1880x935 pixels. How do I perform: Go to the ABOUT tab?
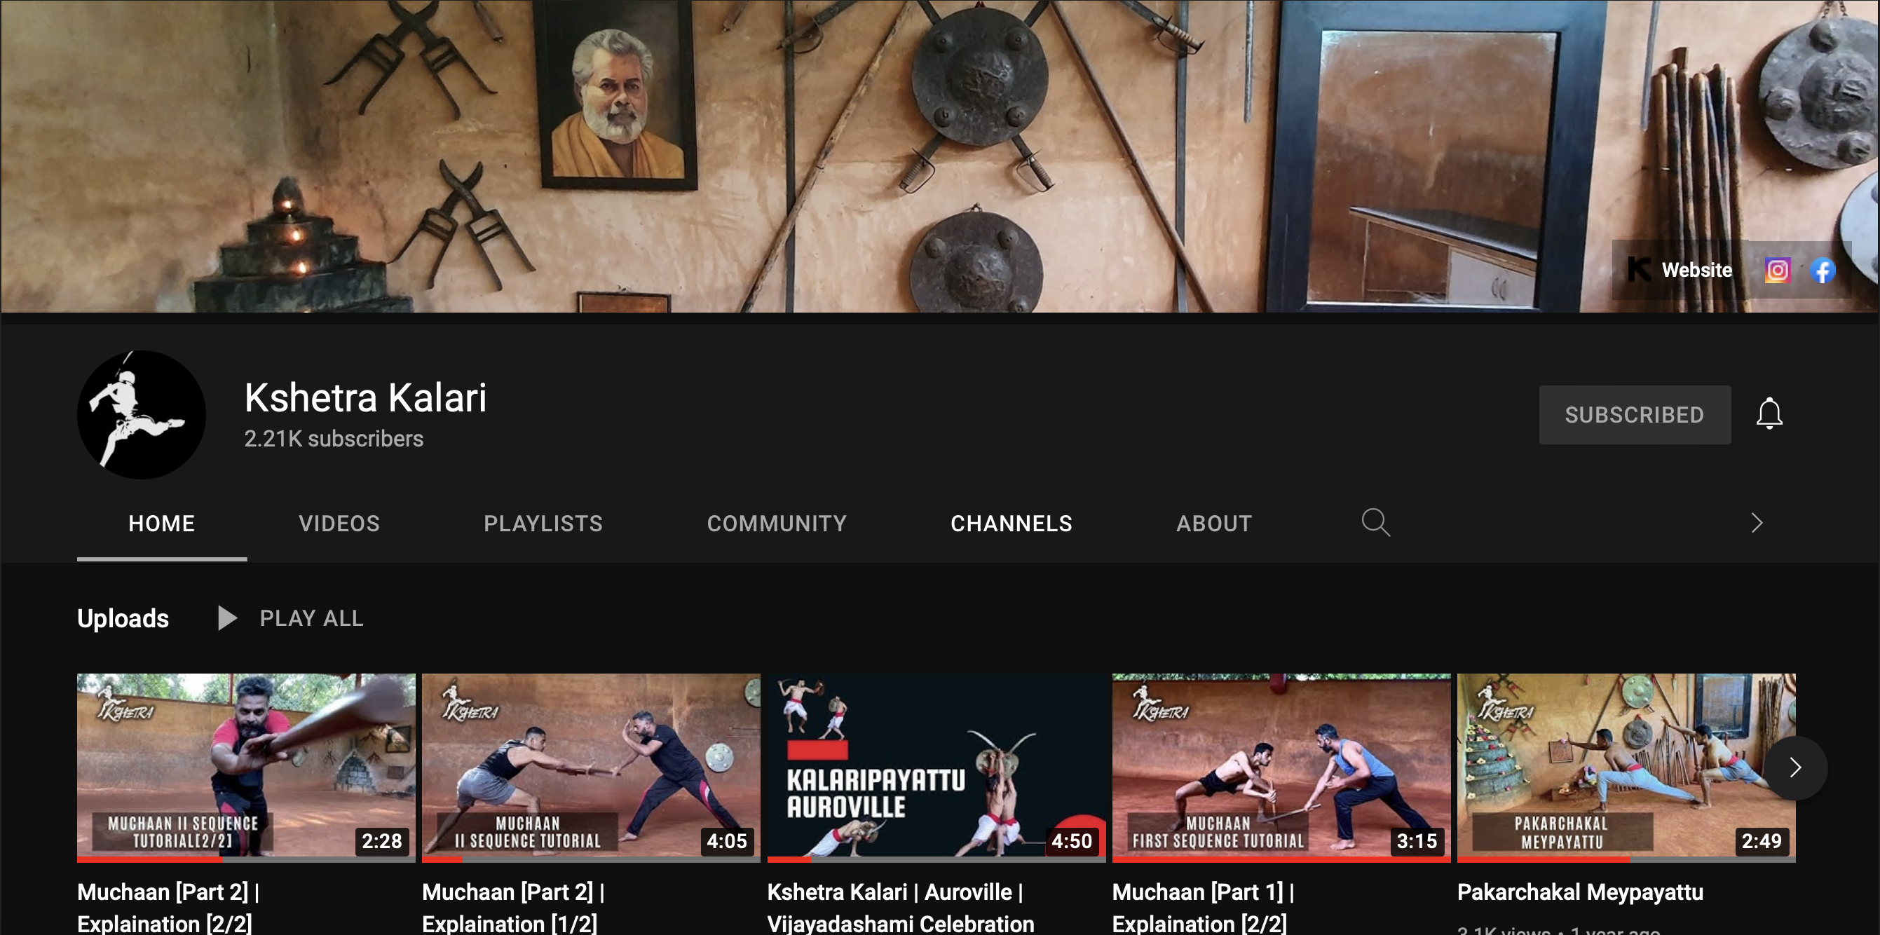pyautogui.click(x=1213, y=524)
